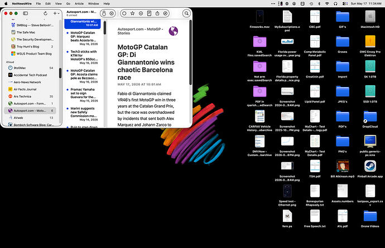Select highlighted 'Giannantonio wi...' article row

click(x=83, y=23)
